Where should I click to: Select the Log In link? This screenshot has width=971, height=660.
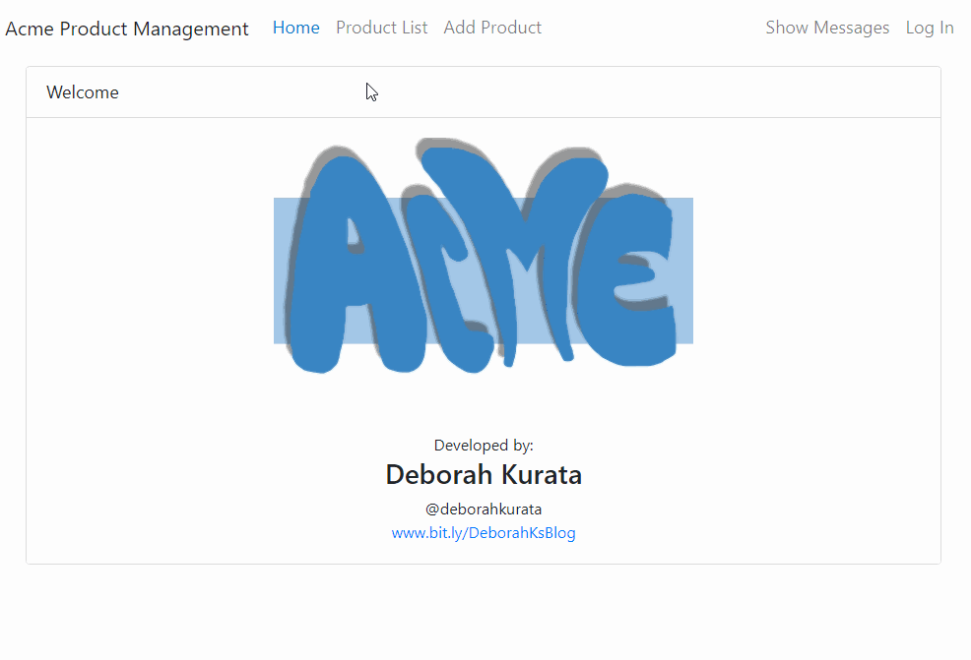[930, 28]
